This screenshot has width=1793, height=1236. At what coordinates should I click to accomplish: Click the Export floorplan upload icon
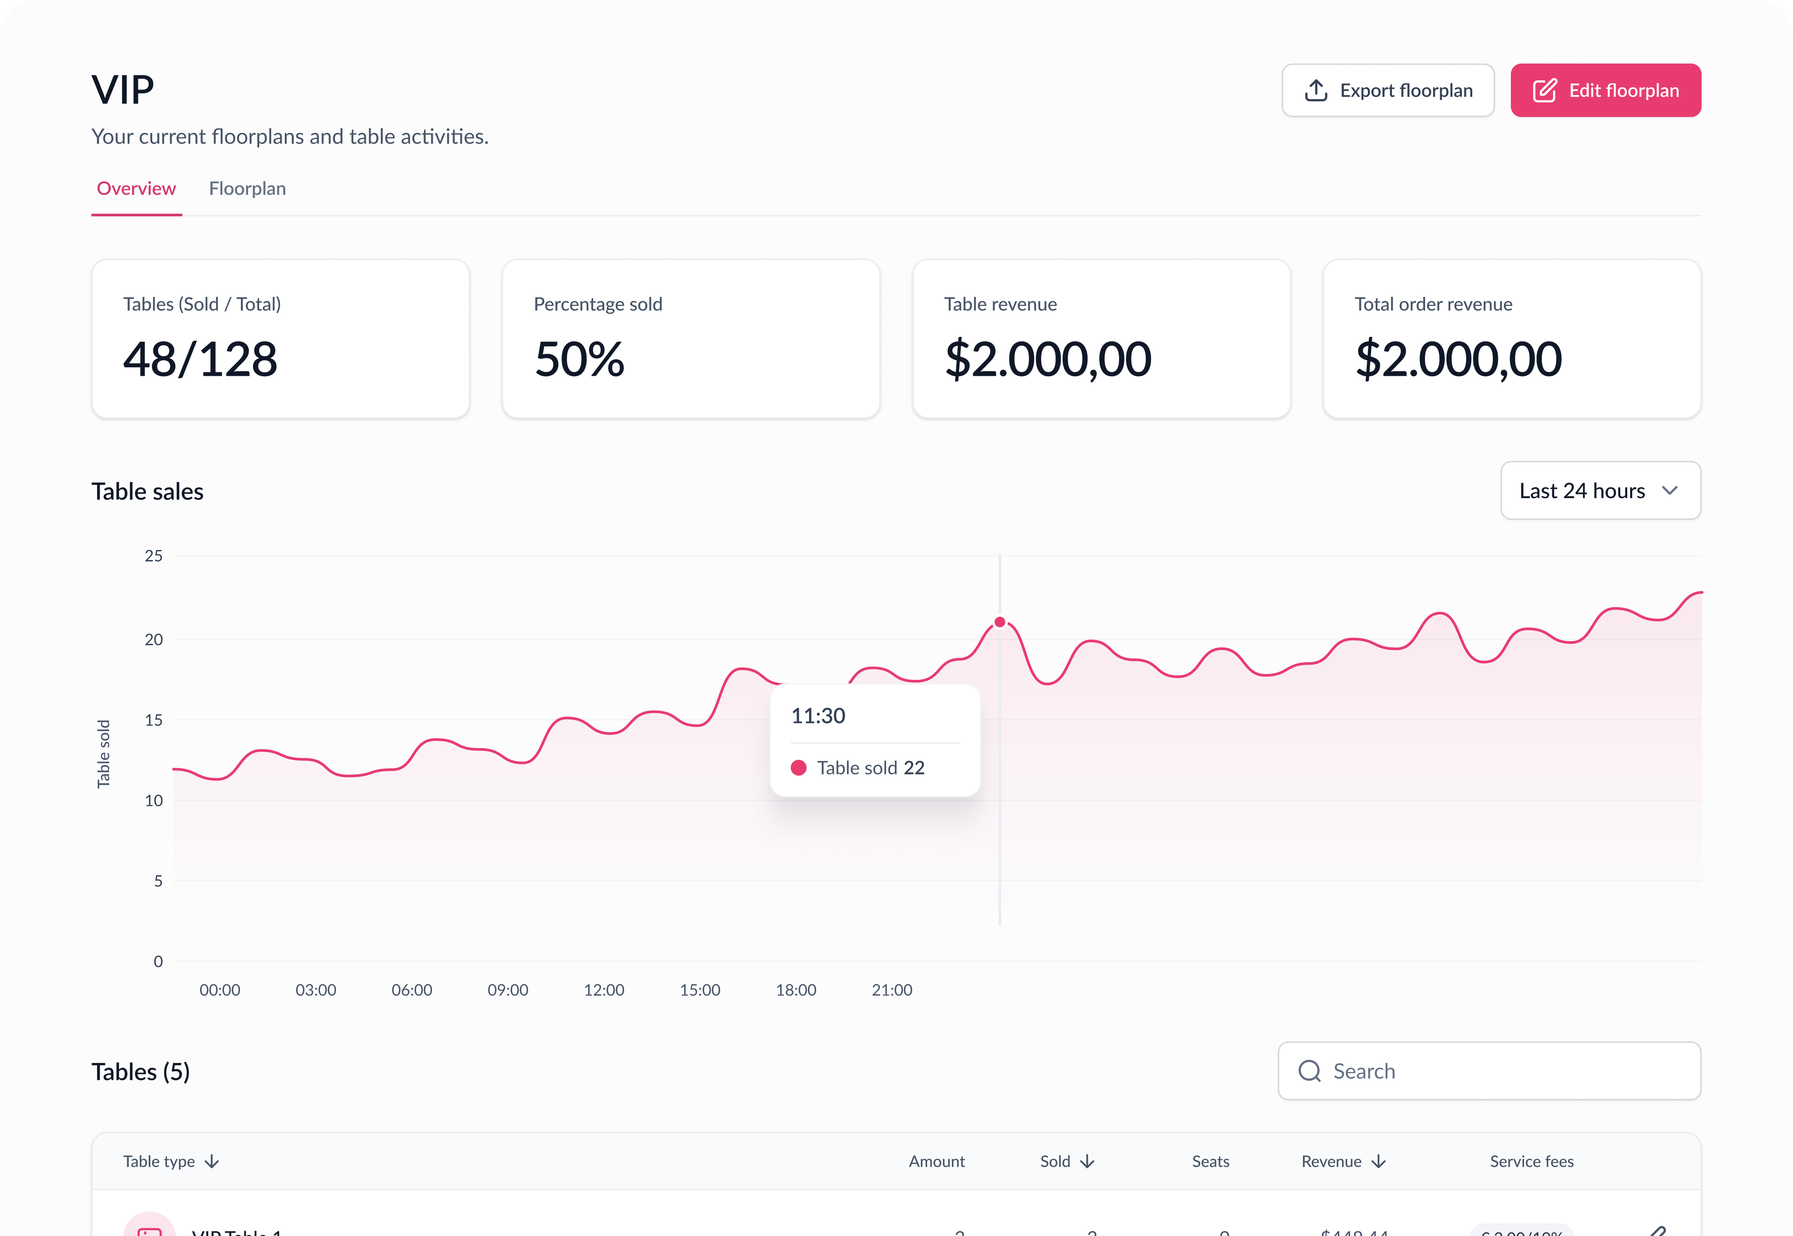pyautogui.click(x=1316, y=91)
